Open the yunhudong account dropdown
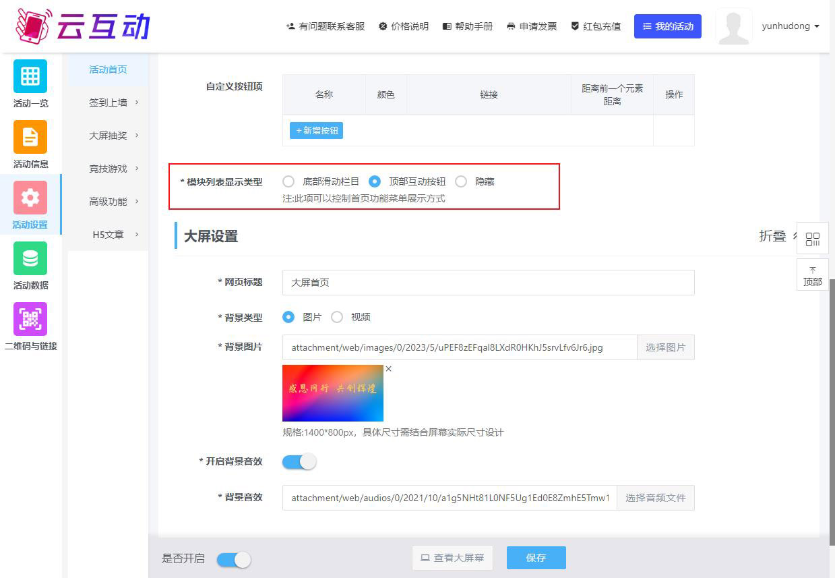Image resolution: width=835 pixels, height=578 pixels. (x=790, y=26)
